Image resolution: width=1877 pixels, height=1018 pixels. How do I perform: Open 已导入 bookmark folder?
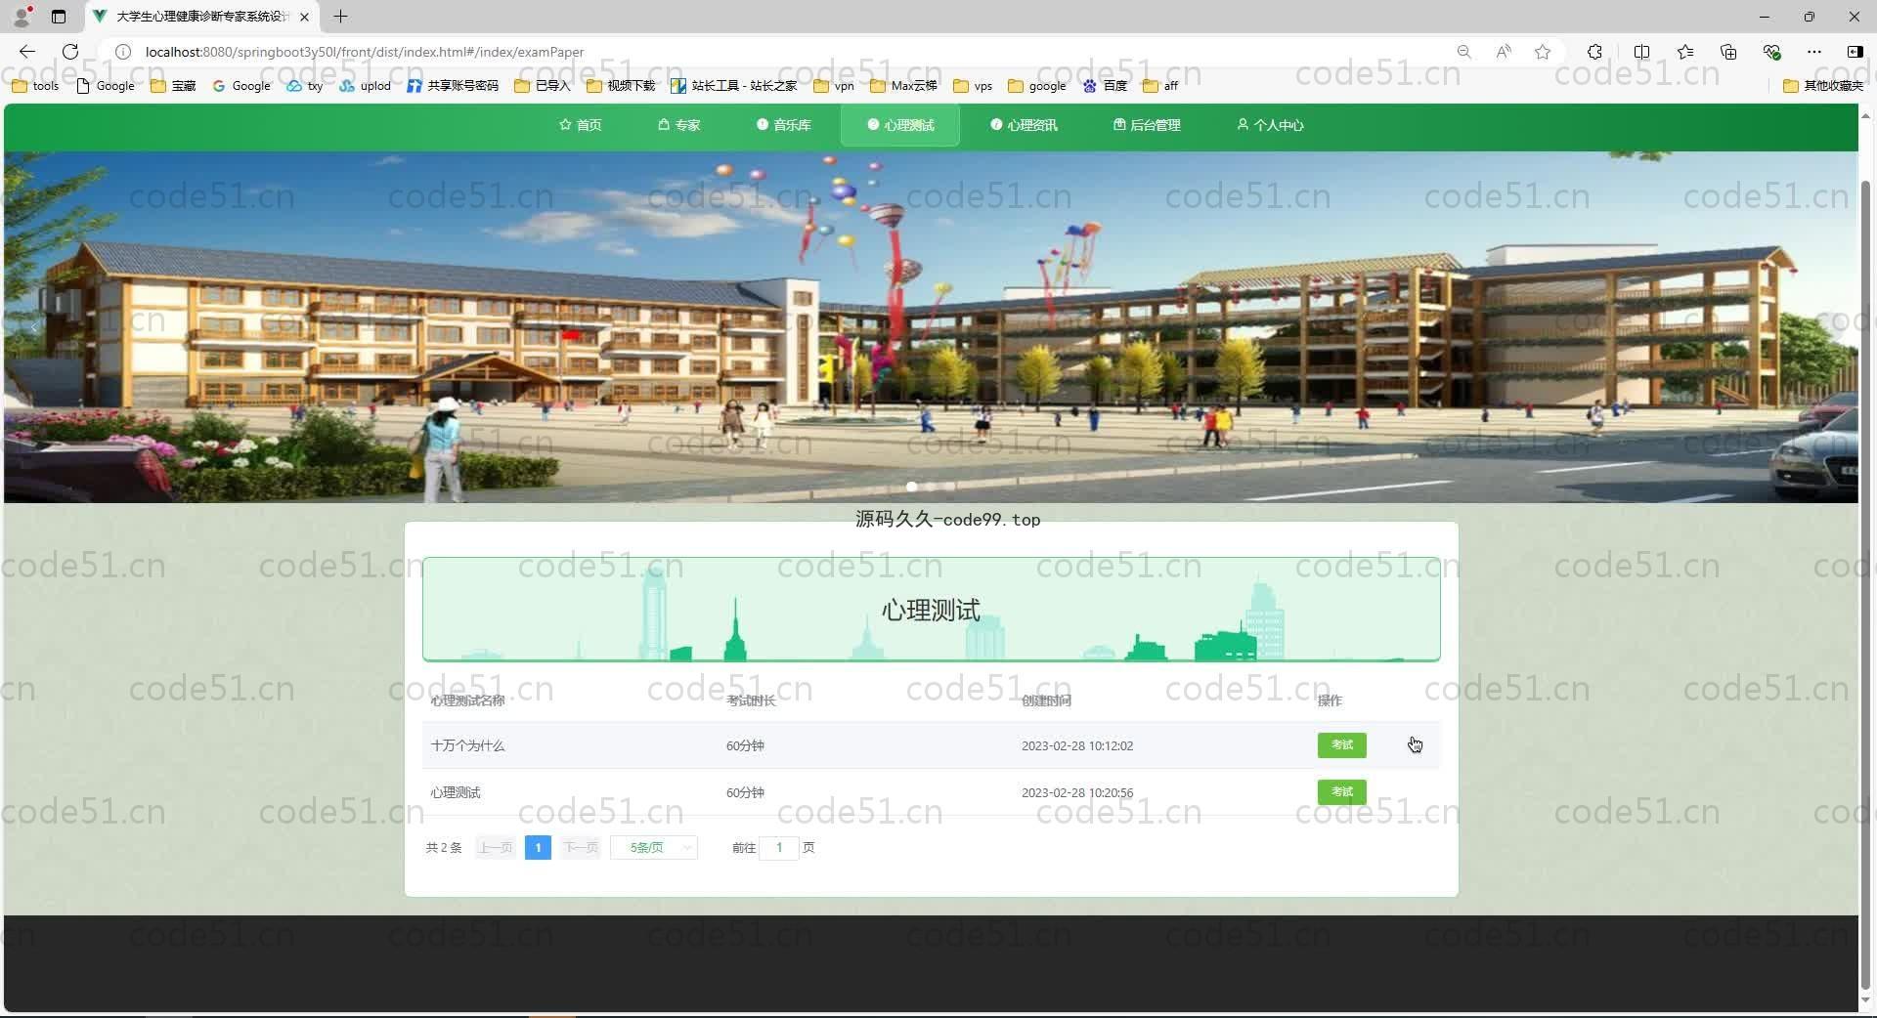(543, 86)
